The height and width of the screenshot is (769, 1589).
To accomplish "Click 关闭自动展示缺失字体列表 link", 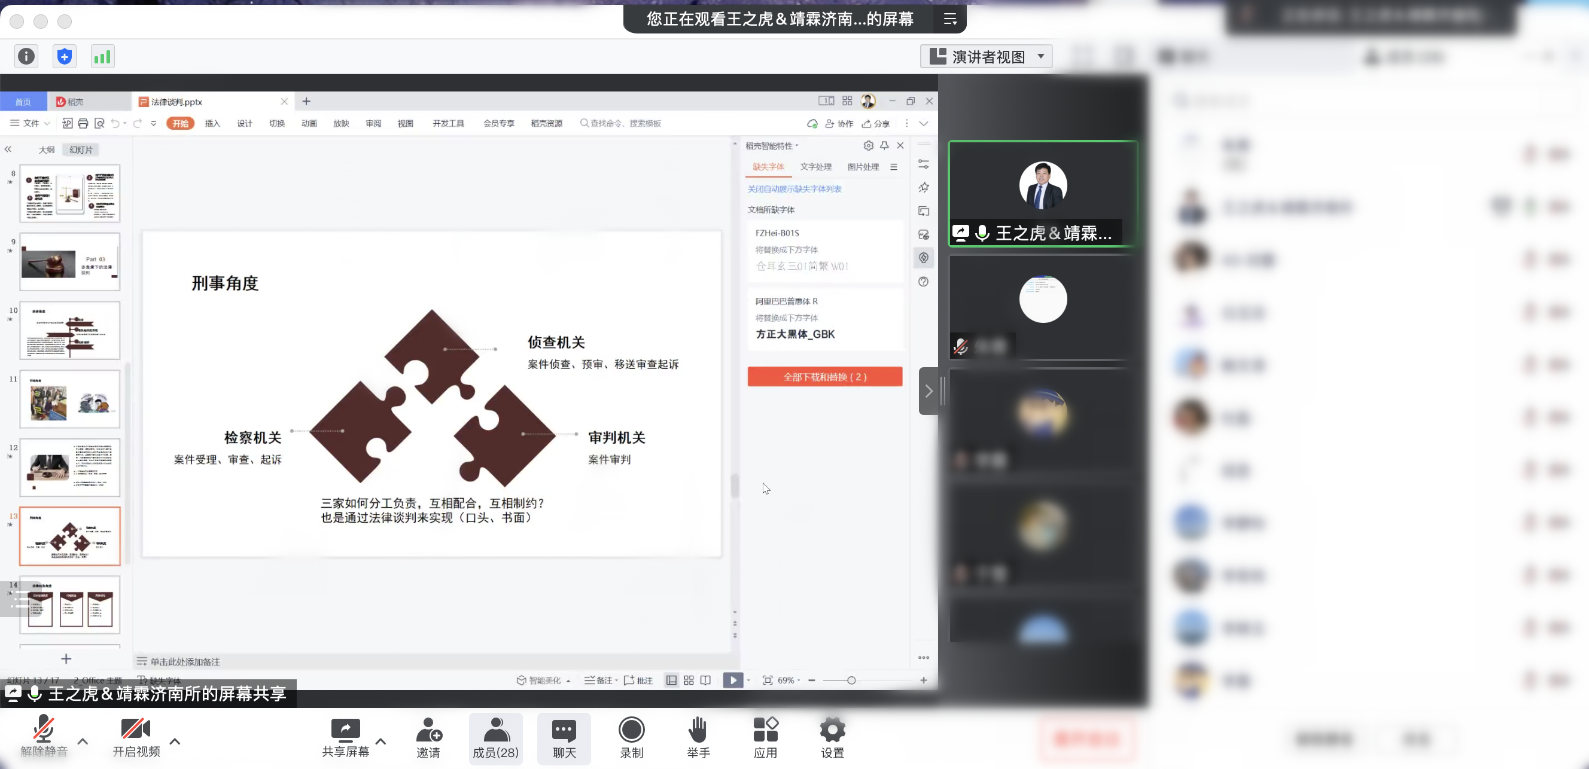I will 794,189.
